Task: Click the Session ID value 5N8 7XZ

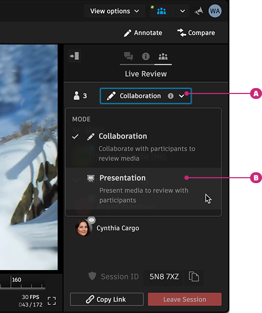Action: (x=164, y=277)
